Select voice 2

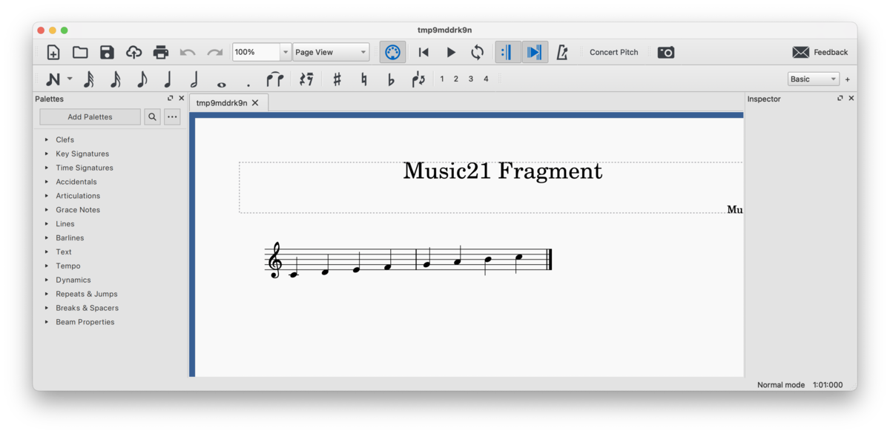click(x=455, y=78)
